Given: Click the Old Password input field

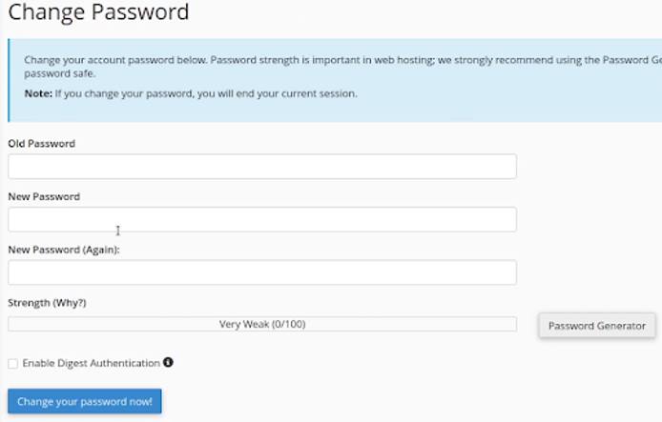Looking at the screenshot, I should pyautogui.click(x=262, y=167).
